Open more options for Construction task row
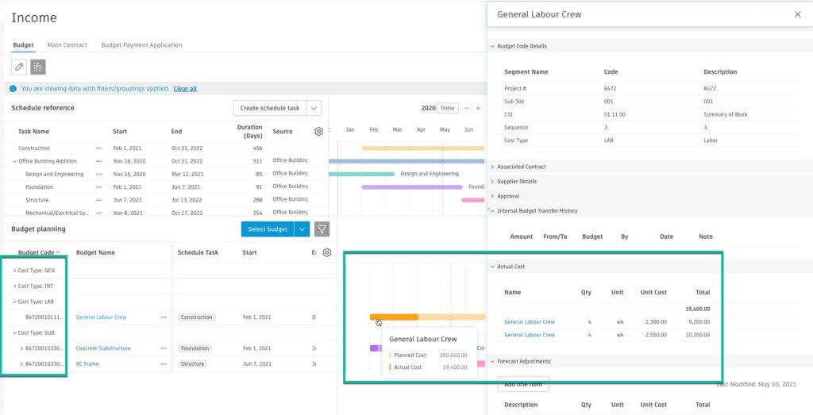Viewport: 813px width, 415px height. click(99, 148)
